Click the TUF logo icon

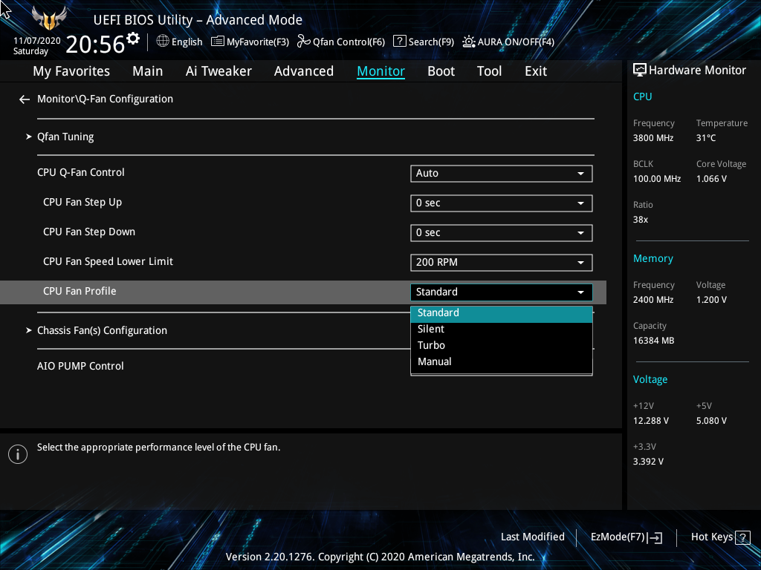tap(48, 19)
